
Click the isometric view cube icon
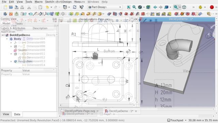(184, 7)
